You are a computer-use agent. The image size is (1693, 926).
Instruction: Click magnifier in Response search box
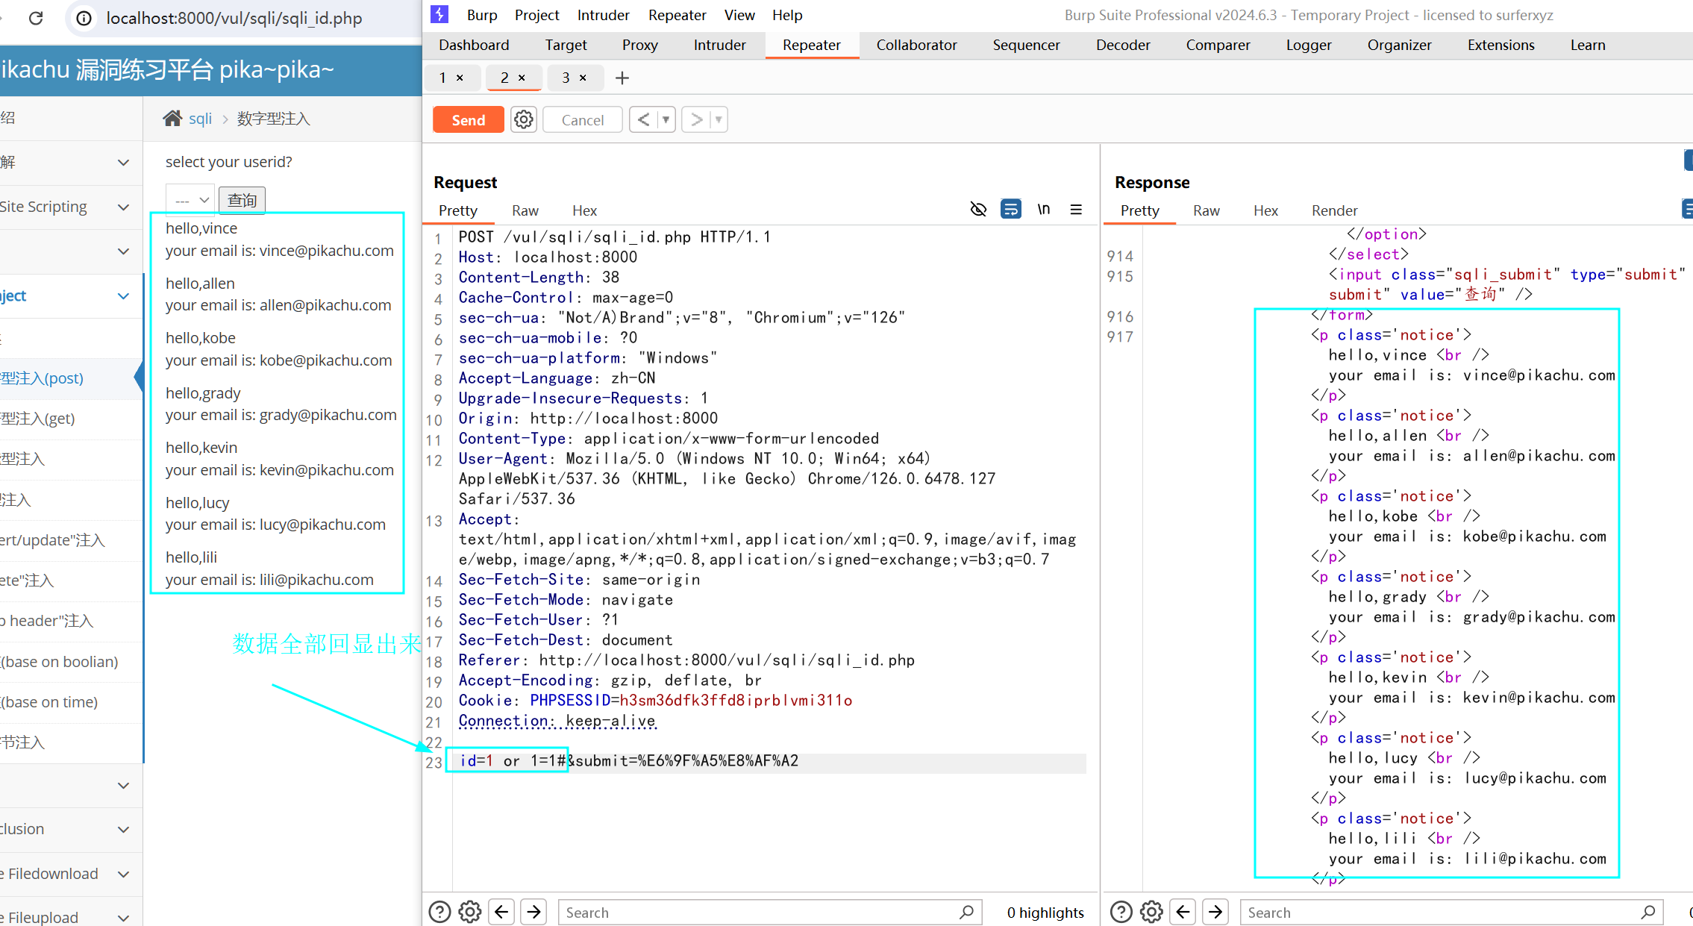1649,912
